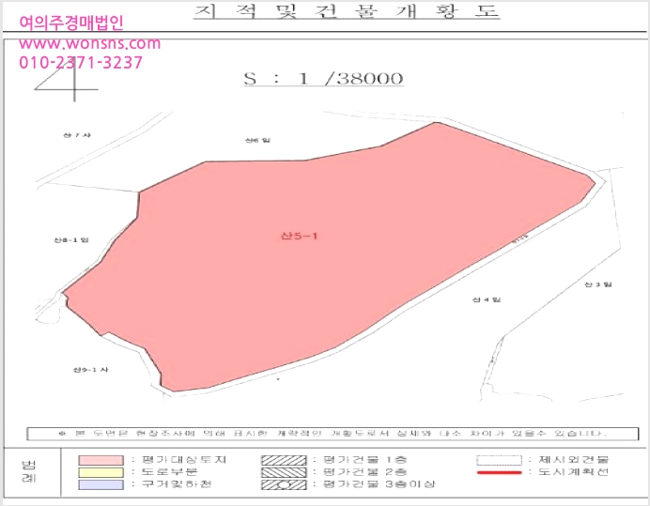Image resolution: width=650 pixels, height=506 pixels.
Task: Click the red 도시계획선 legend line
Action: click(499, 472)
